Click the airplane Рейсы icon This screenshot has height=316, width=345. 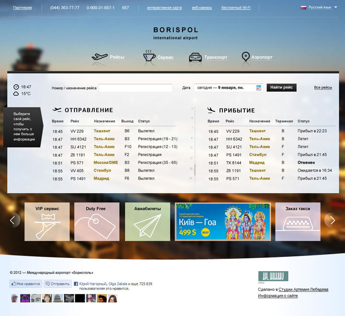pyautogui.click(x=99, y=57)
